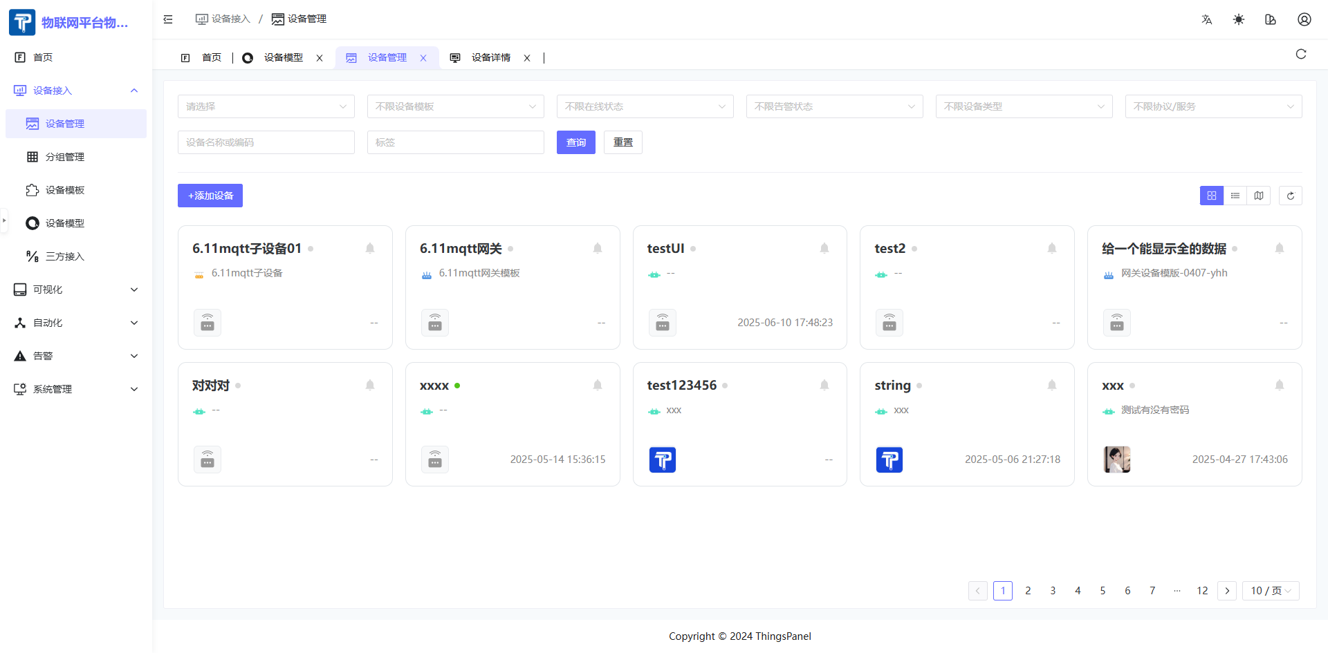Enable alerts via testUI card bell icon
The height and width of the screenshot is (653, 1328).
pyautogui.click(x=824, y=248)
